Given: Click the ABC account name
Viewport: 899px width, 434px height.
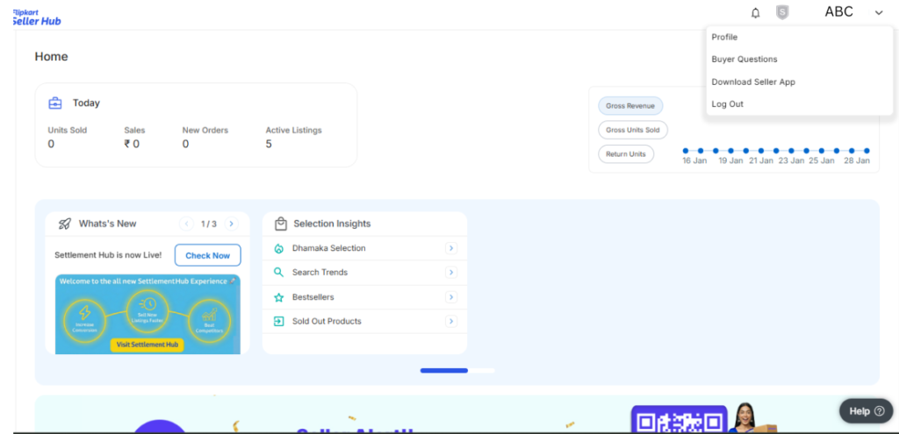Looking at the screenshot, I should click(838, 11).
